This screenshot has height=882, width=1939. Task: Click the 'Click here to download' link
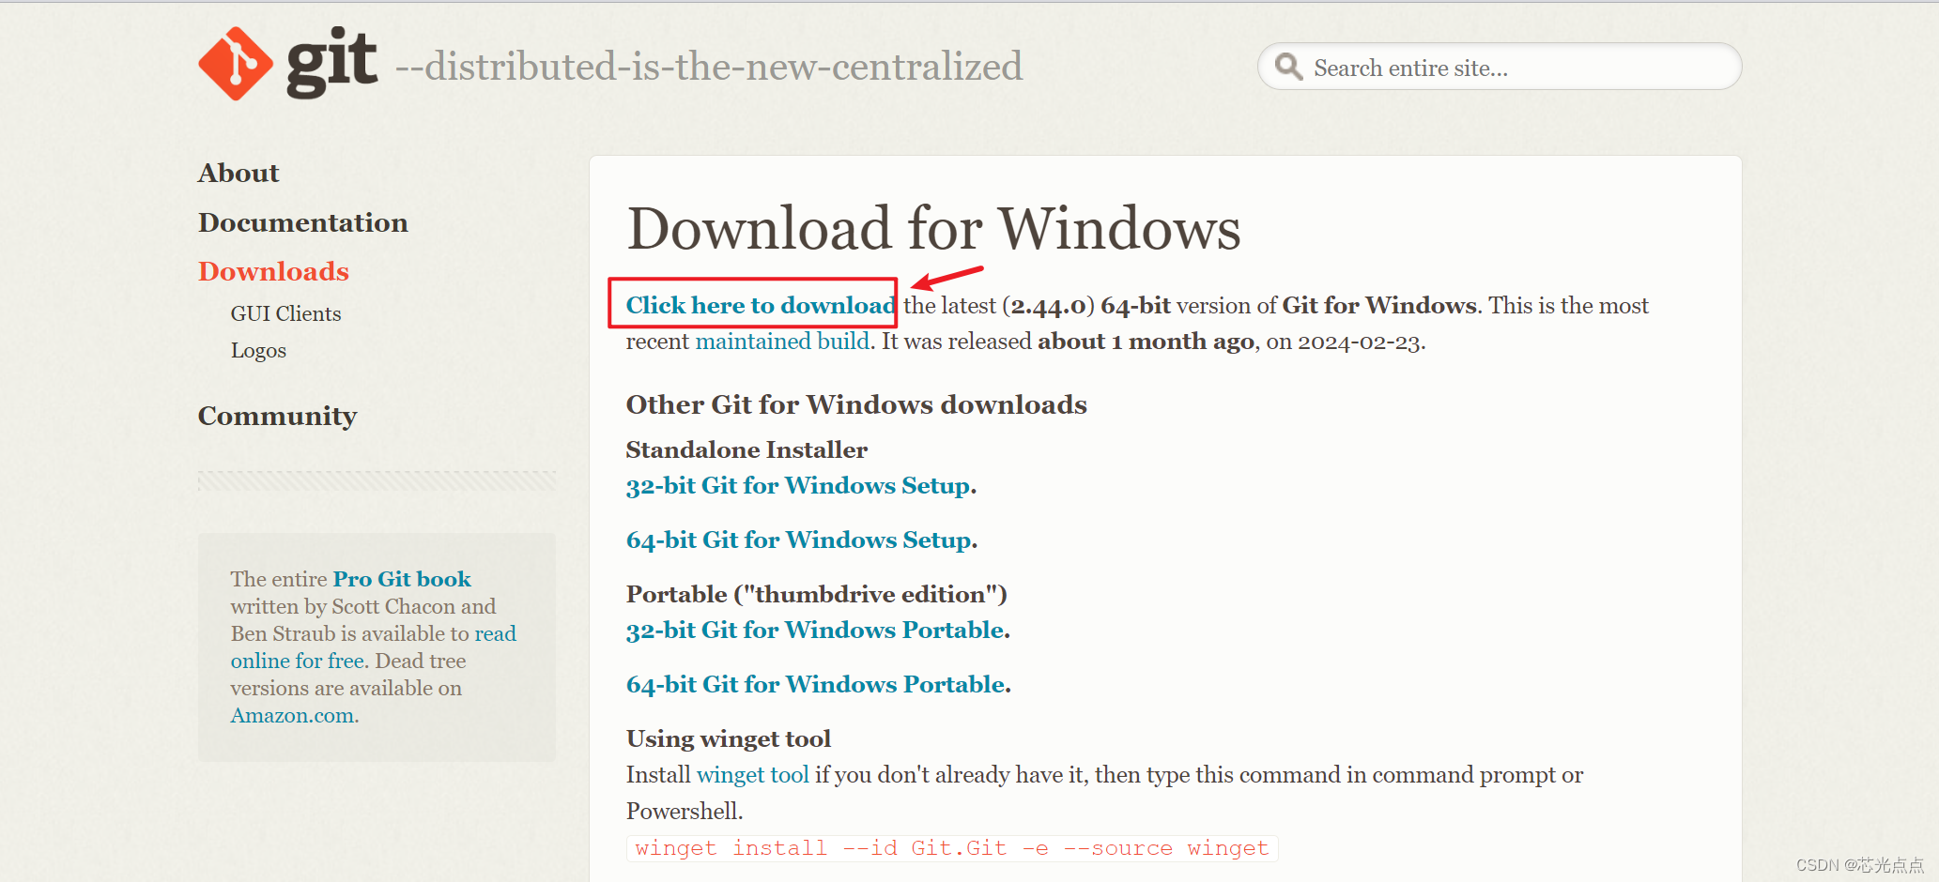(761, 305)
